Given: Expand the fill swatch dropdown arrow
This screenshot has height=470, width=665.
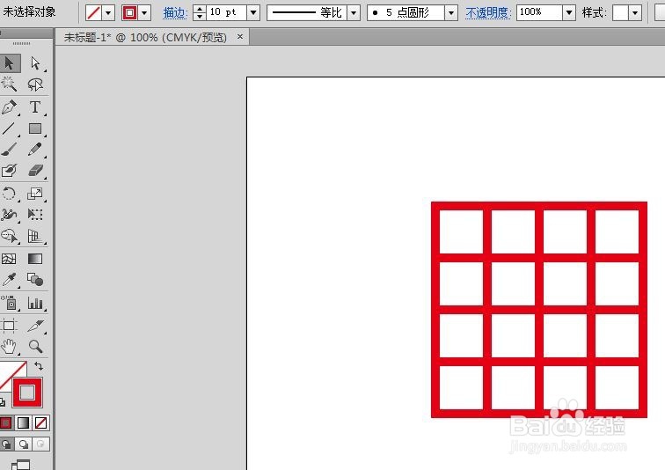Looking at the screenshot, I should [108, 12].
